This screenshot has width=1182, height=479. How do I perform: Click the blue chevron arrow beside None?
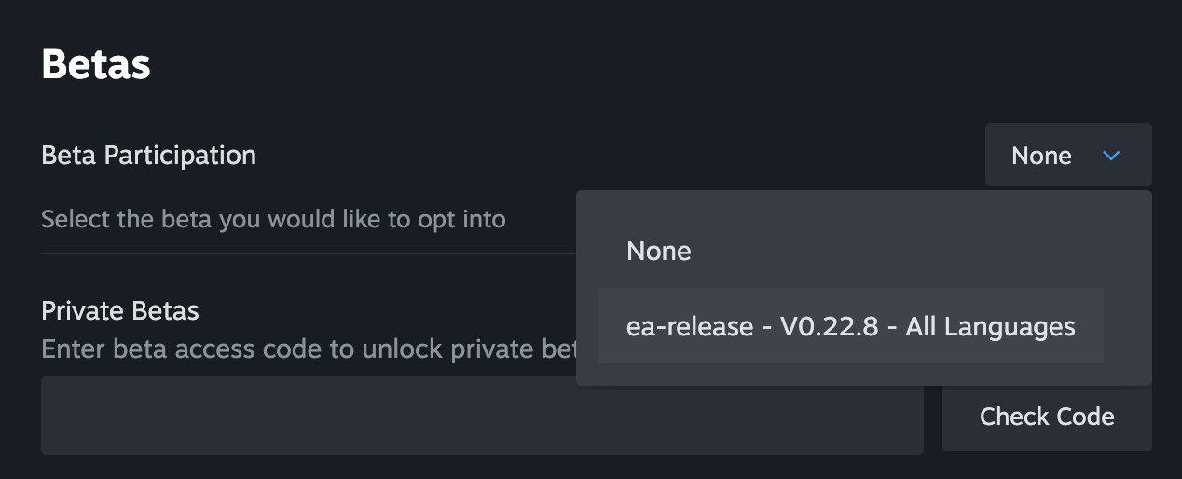click(x=1110, y=156)
